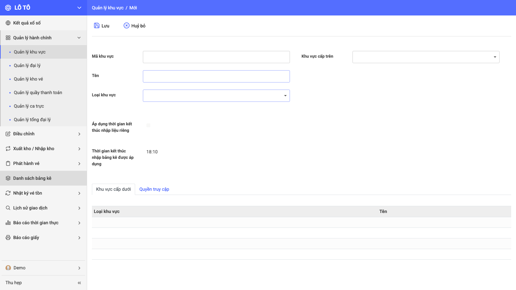The image size is (516, 290).
Task: Select Quản lý khu vực menu item
Action: click(x=44, y=52)
